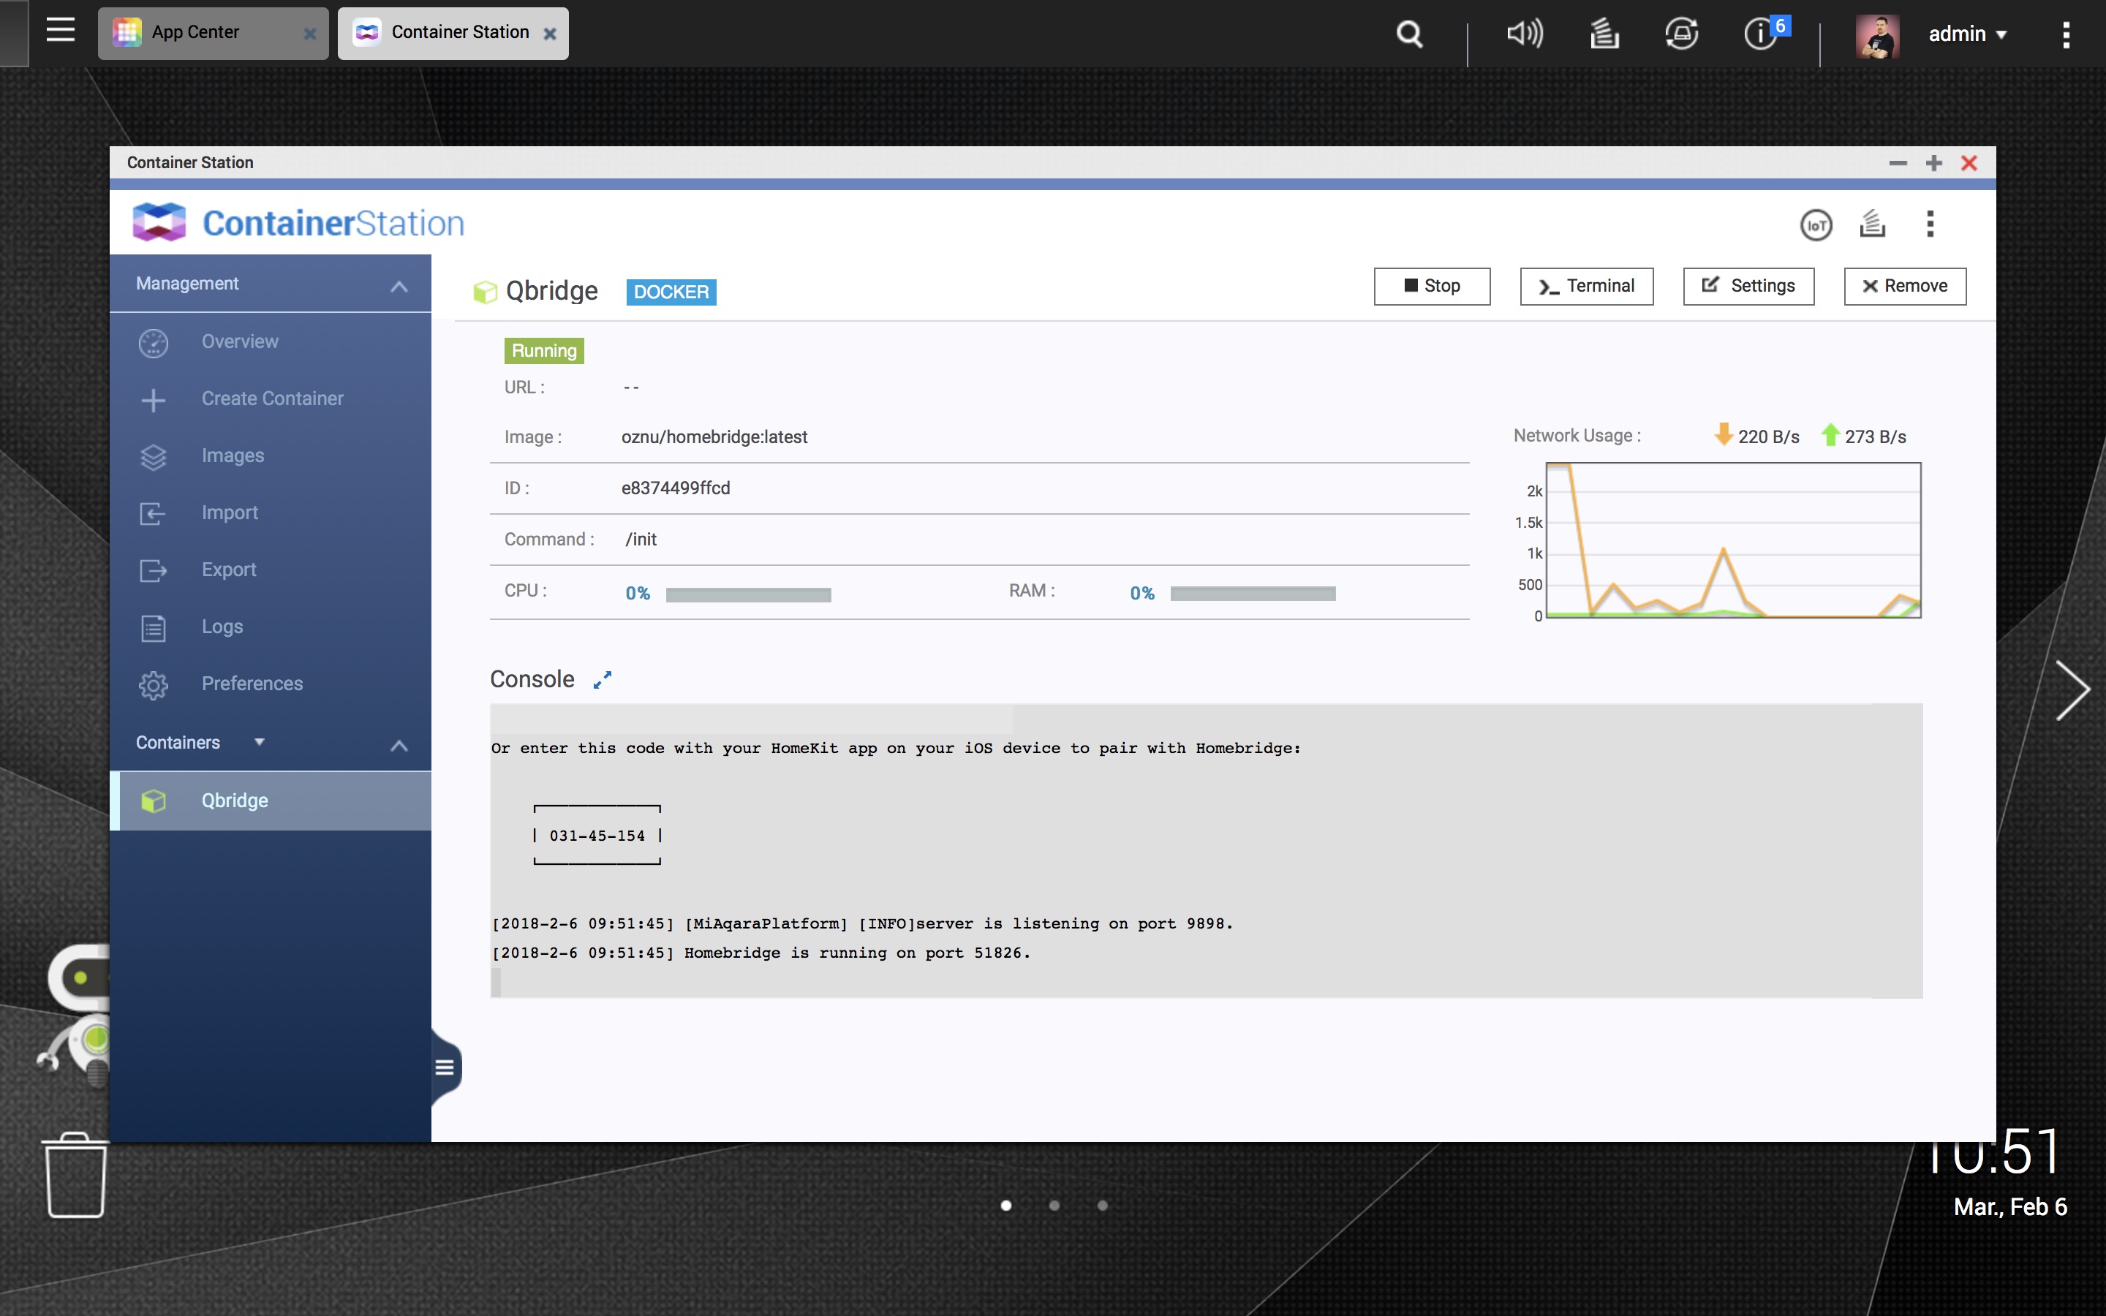Drag the CPU usage progress bar
2106x1316 pixels.
point(749,591)
